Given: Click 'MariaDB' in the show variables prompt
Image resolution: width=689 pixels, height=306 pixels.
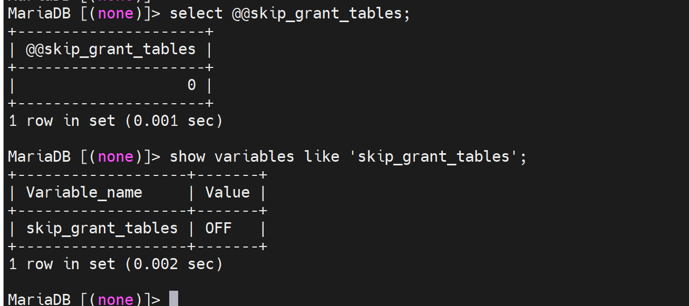Looking at the screenshot, I should [x=40, y=156].
